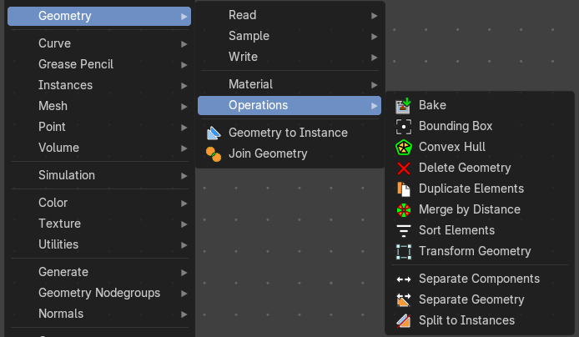The image size is (579, 337).
Task: Open the Grease Pencil submenu
Action: click(99, 64)
